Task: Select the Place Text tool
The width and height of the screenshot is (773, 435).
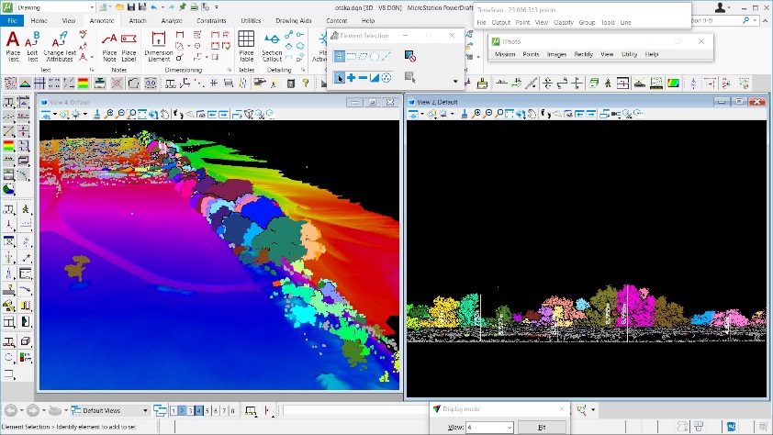Action: [13, 45]
